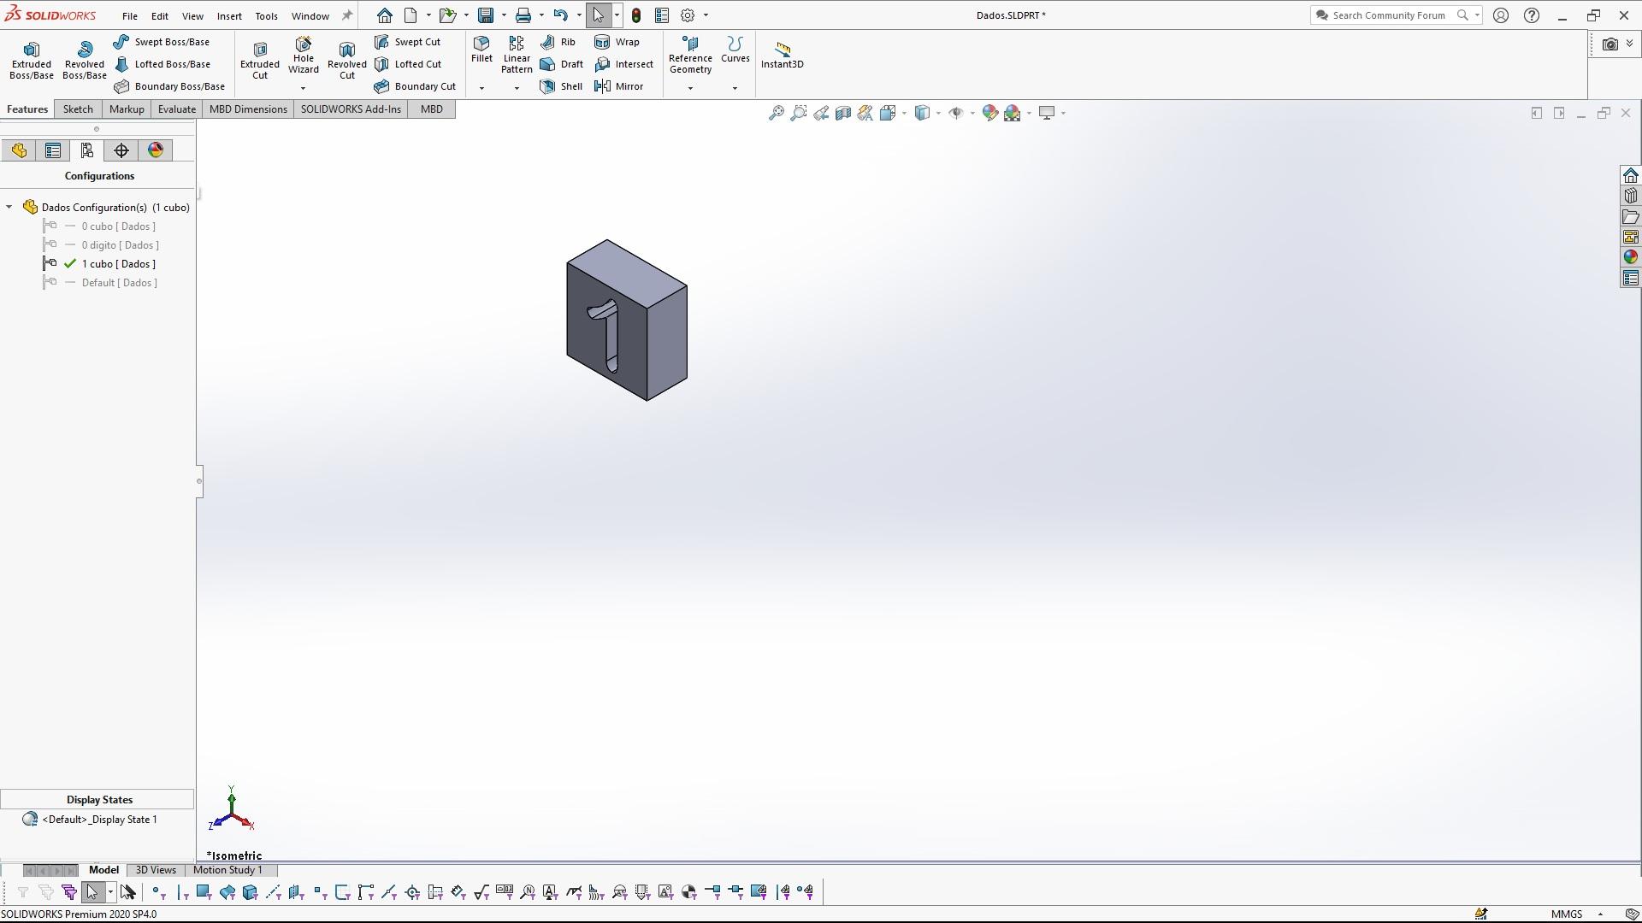Click the Print button

click(523, 15)
